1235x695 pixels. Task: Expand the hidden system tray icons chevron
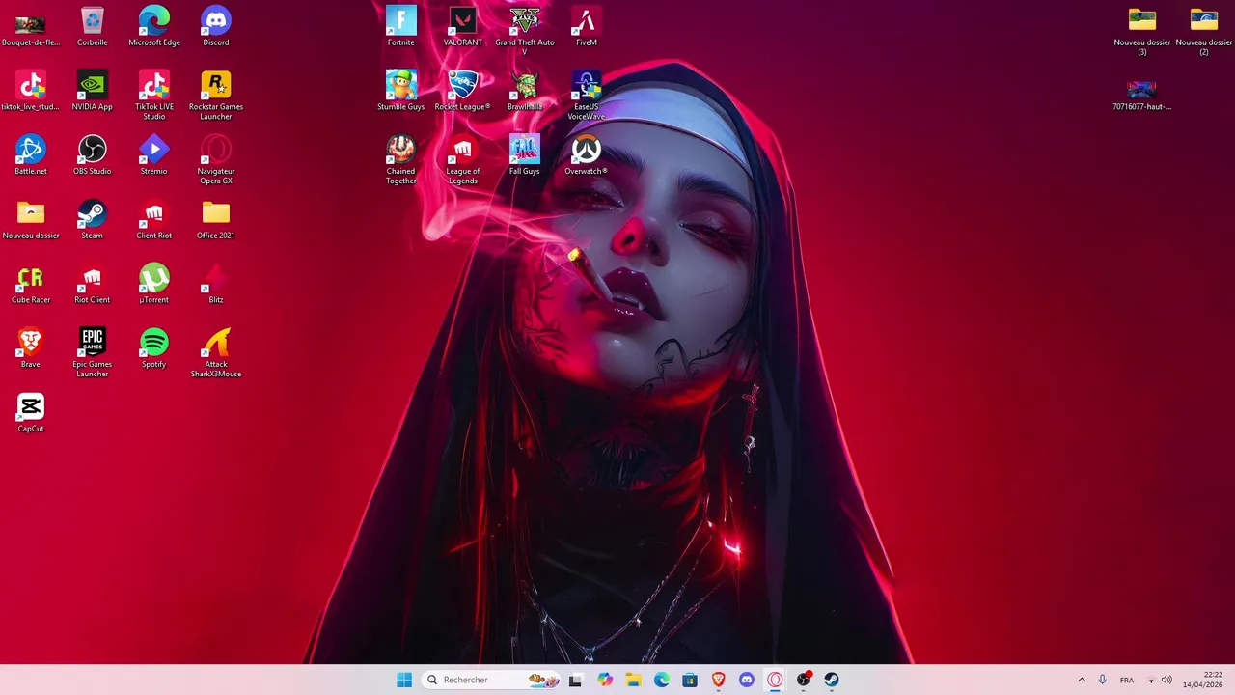(x=1082, y=680)
